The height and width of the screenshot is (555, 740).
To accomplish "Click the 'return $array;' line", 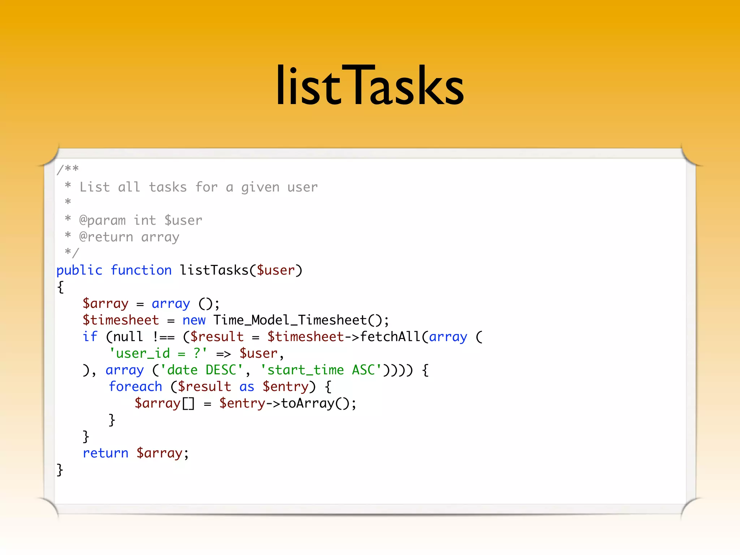I will [136, 453].
